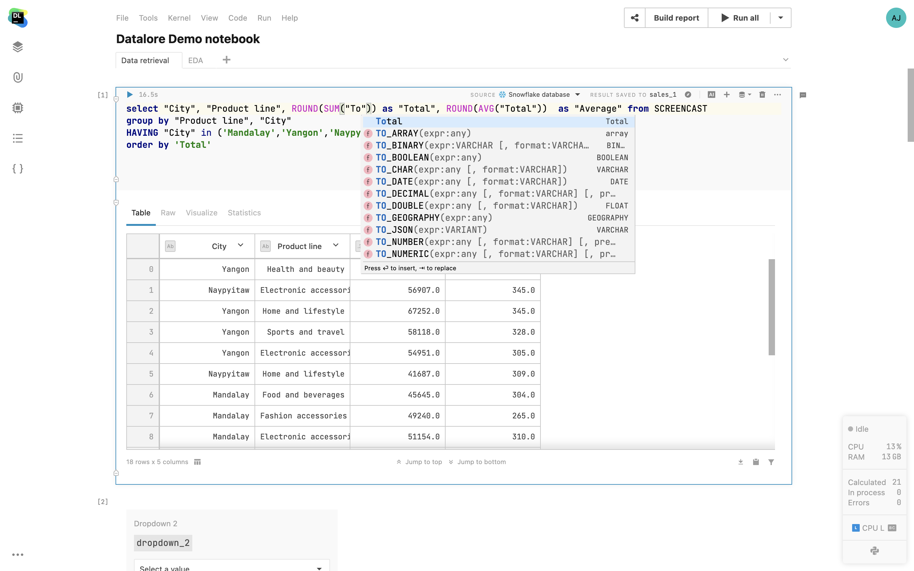Delete the SQL cell with trash icon
The width and height of the screenshot is (914, 571).
tap(762, 95)
